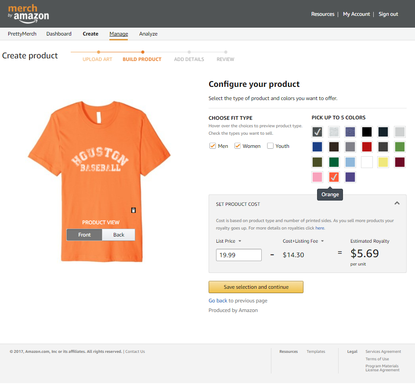Deselect the Orange color swatch
The width and height of the screenshot is (415, 384).
(x=334, y=177)
